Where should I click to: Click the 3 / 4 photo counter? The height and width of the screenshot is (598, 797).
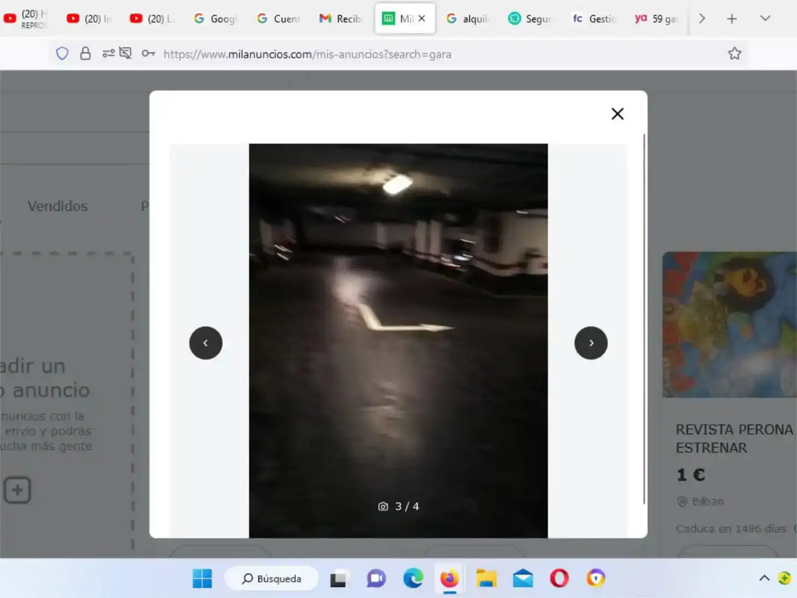(x=398, y=506)
